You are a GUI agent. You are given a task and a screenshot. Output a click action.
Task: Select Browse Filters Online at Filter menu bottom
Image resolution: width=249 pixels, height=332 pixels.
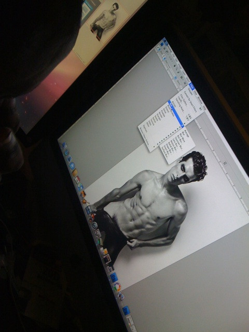click(x=145, y=136)
